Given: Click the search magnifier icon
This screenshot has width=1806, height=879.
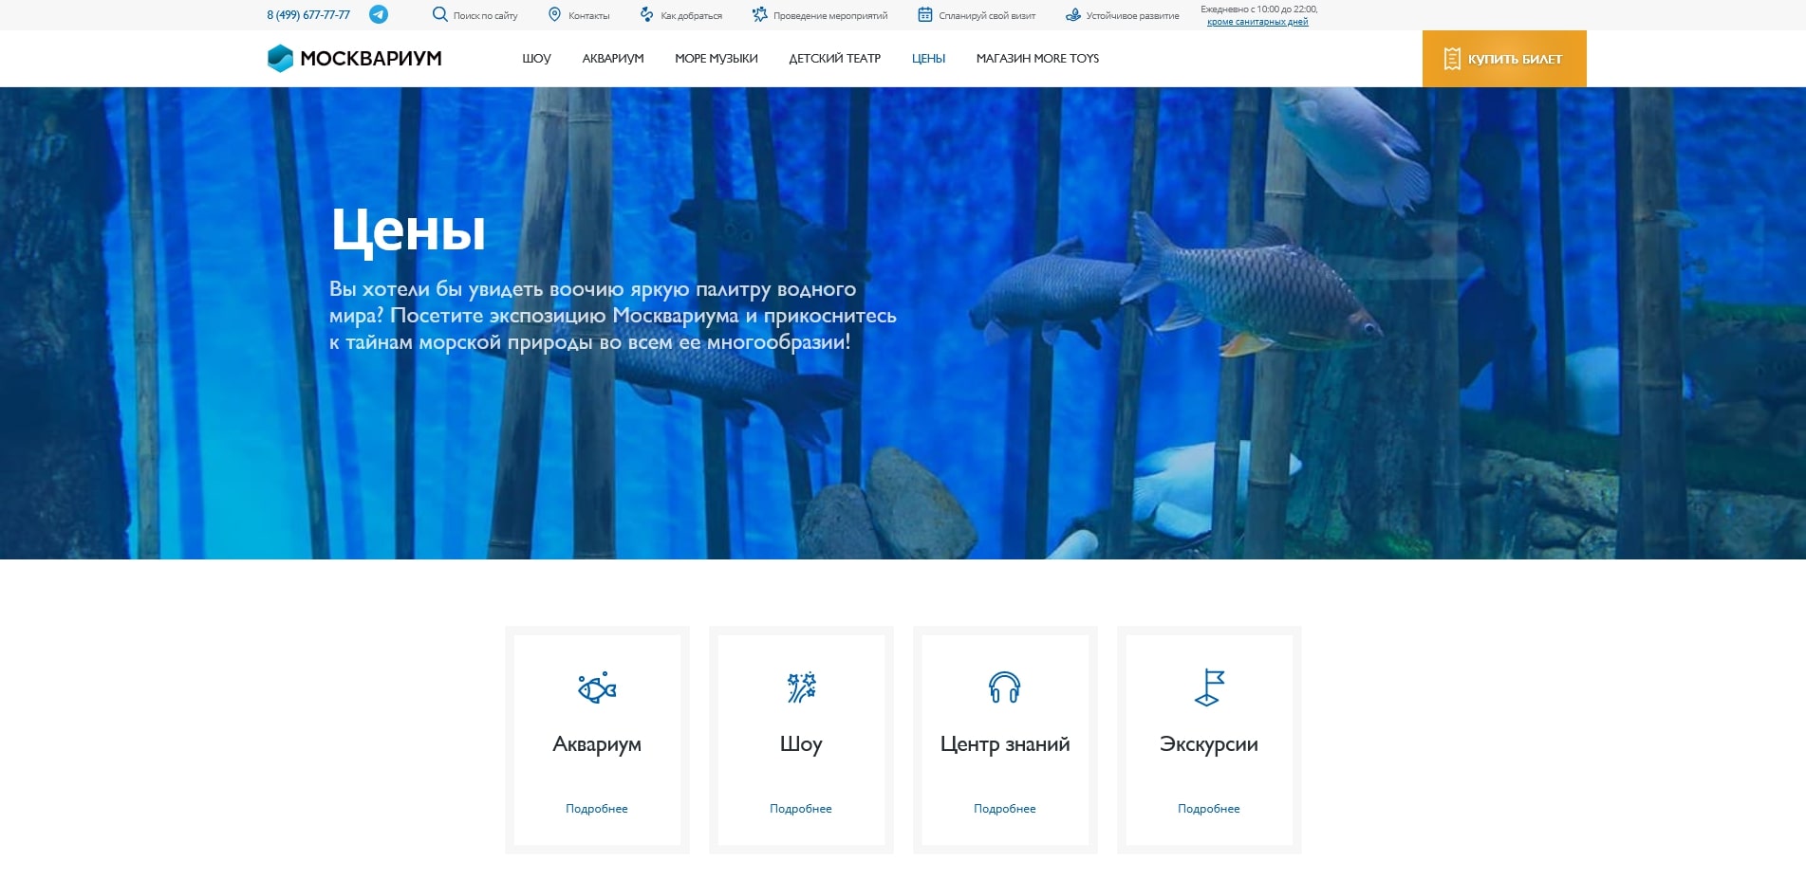Looking at the screenshot, I should [x=439, y=14].
